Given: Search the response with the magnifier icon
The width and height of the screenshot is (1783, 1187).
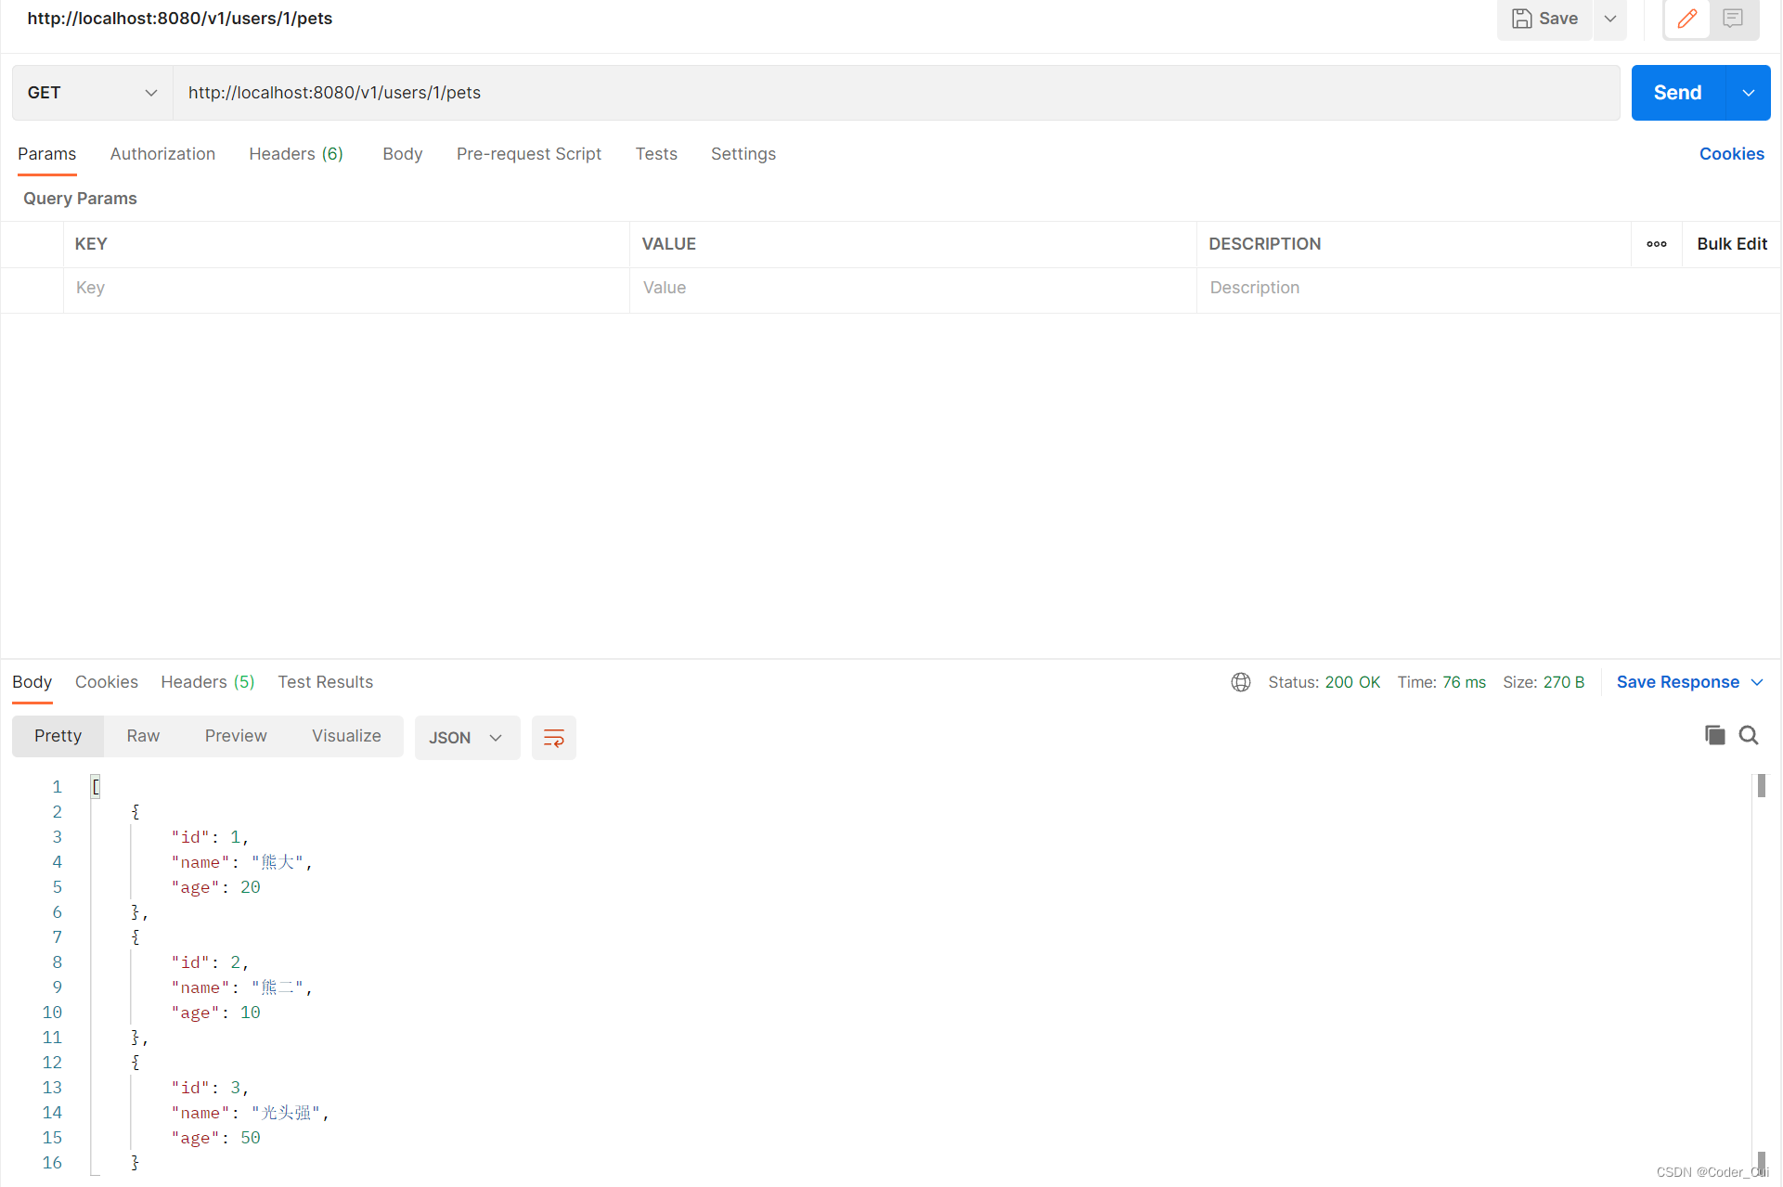Looking at the screenshot, I should [x=1749, y=735].
